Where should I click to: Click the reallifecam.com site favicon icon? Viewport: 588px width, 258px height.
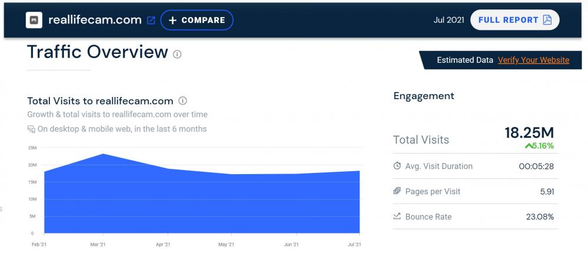tap(34, 20)
